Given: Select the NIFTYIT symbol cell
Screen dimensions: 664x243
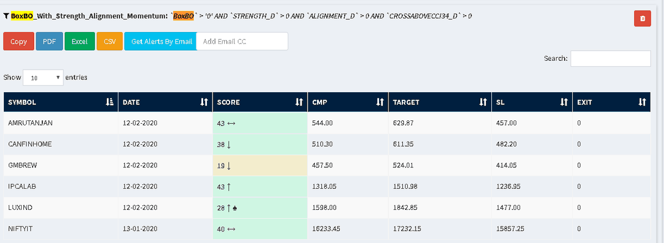Looking at the screenshot, I should (60, 229).
